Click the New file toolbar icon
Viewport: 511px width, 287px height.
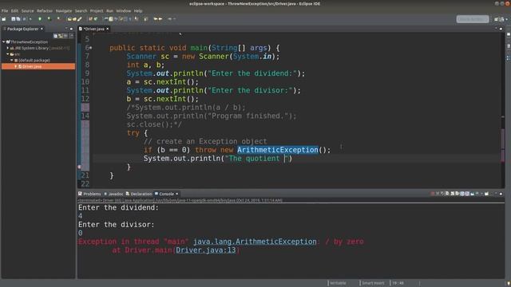4,19
